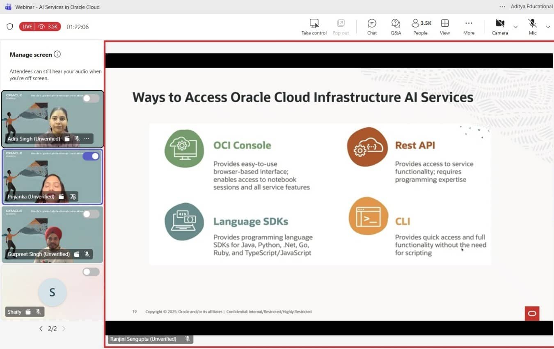
Task: Click the Aditya Educational account name
Action: click(x=531, y=6)
